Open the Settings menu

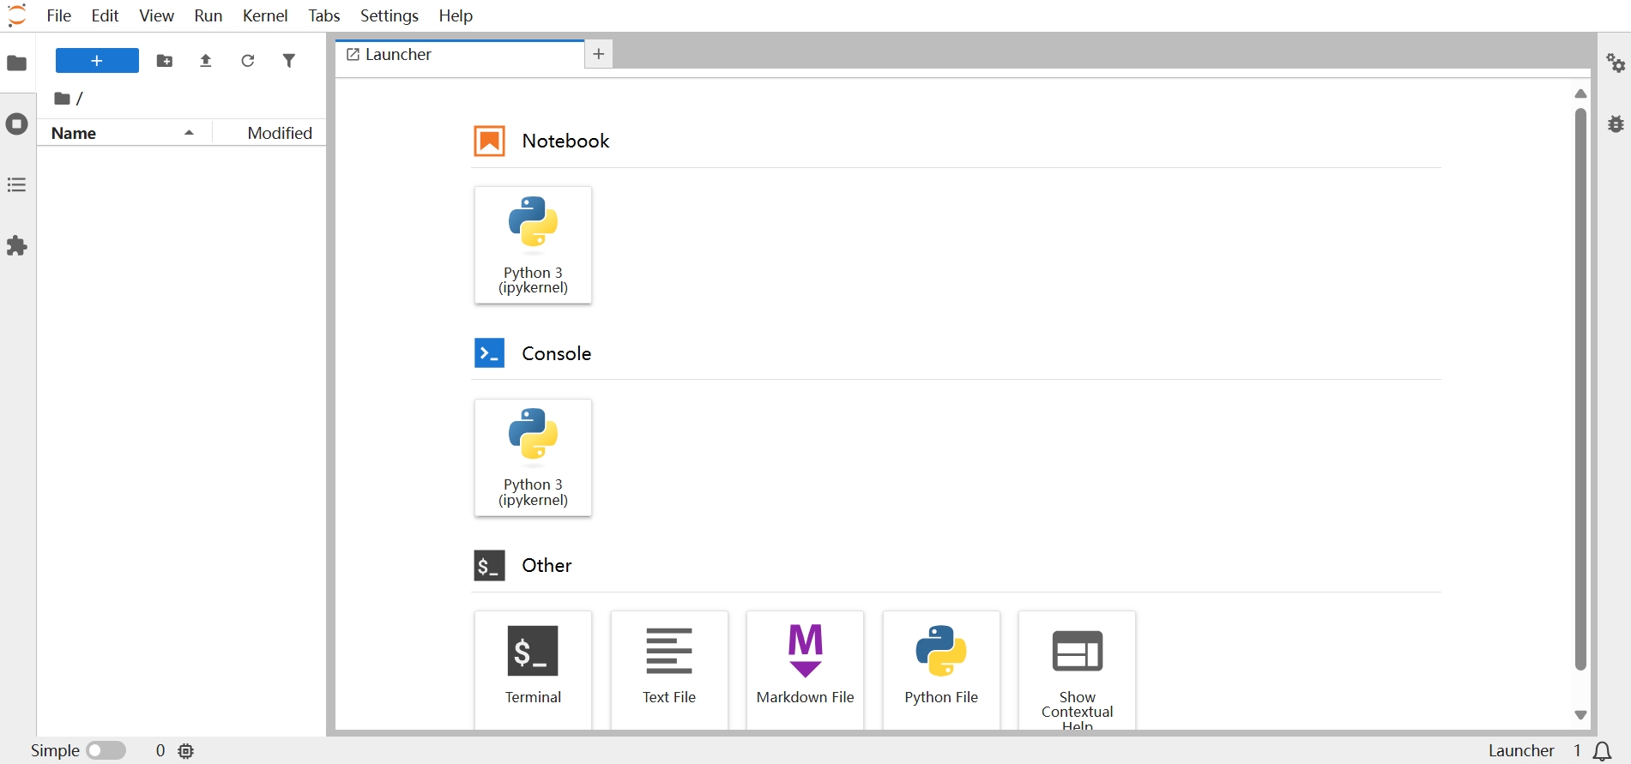389,15
